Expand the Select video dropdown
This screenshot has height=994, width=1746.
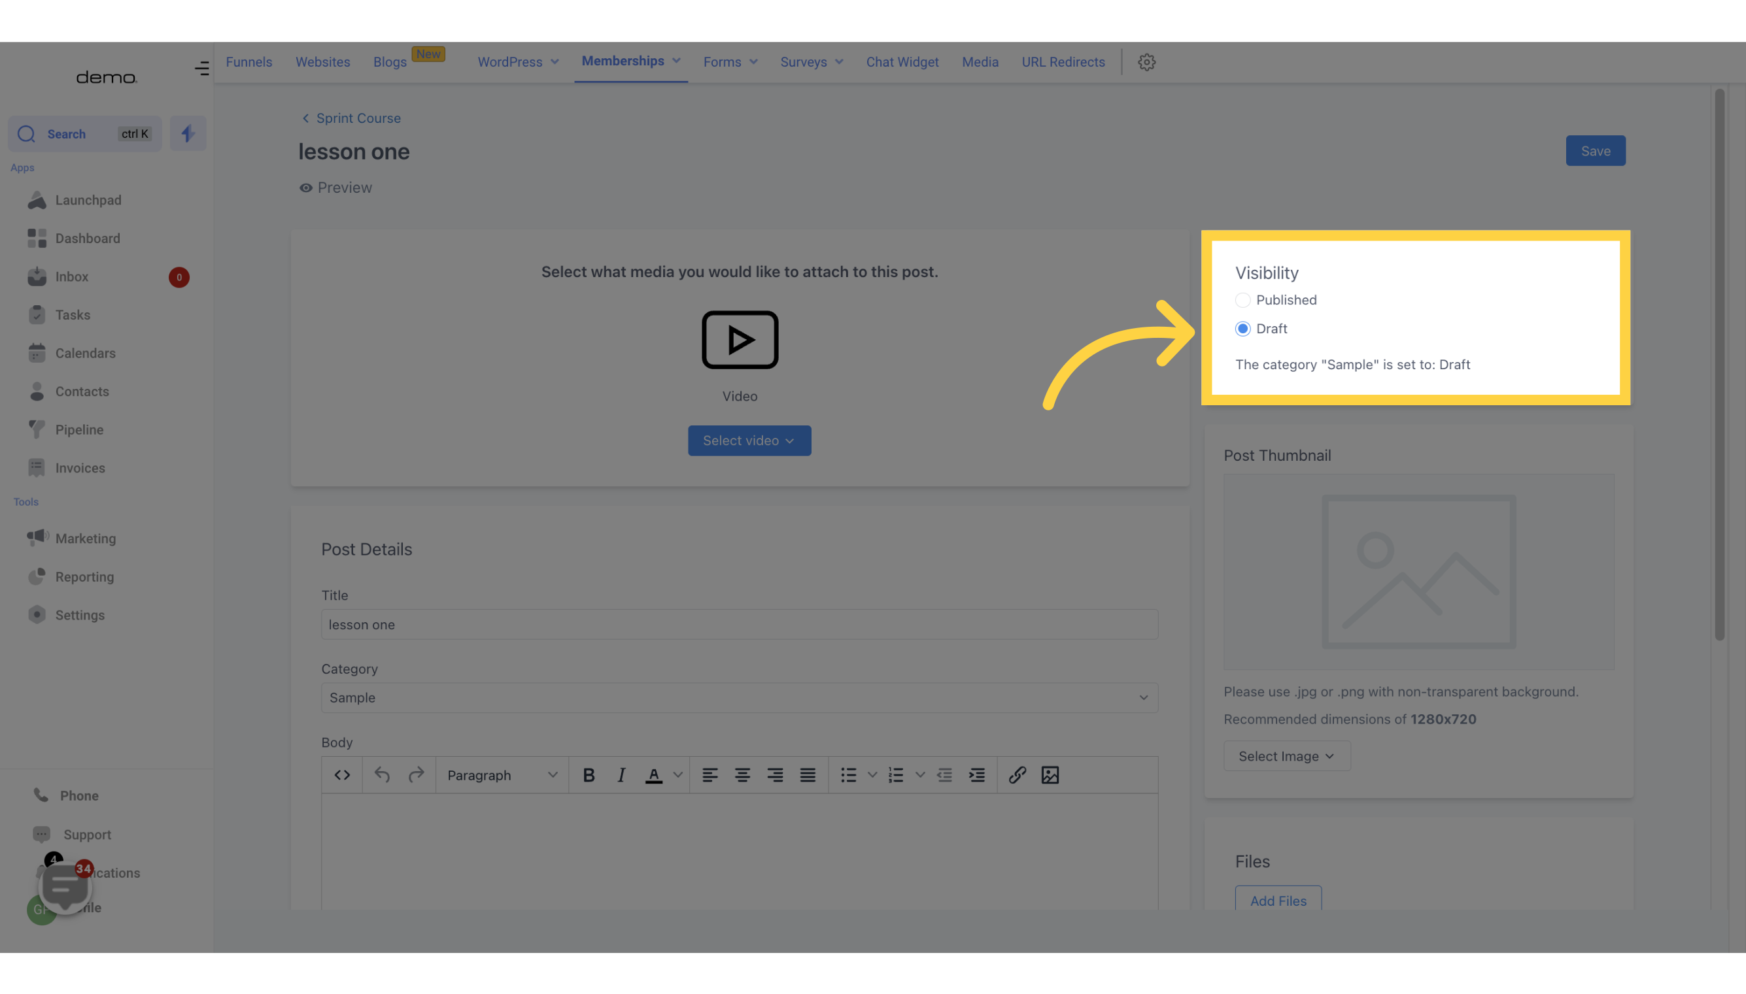click(749, 440)
